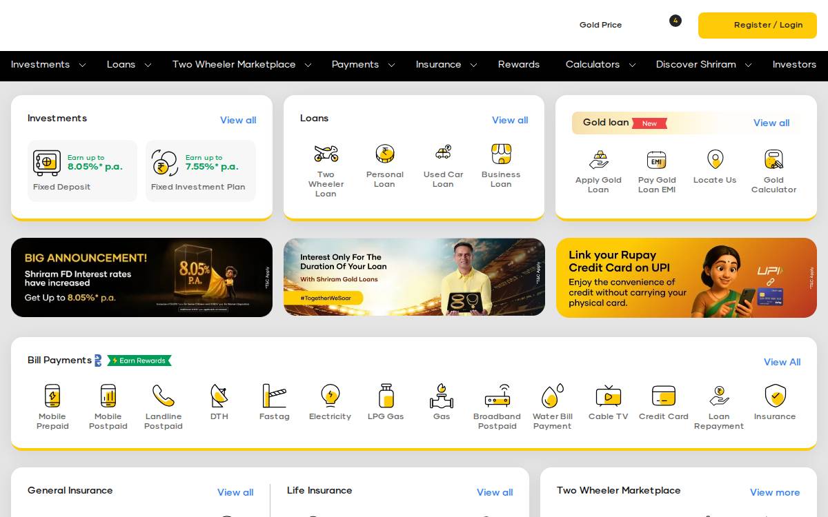View more in Two Wheeler Marketplace
The width and height of the screenshot is (828, 517).
(x=775, y=492)
